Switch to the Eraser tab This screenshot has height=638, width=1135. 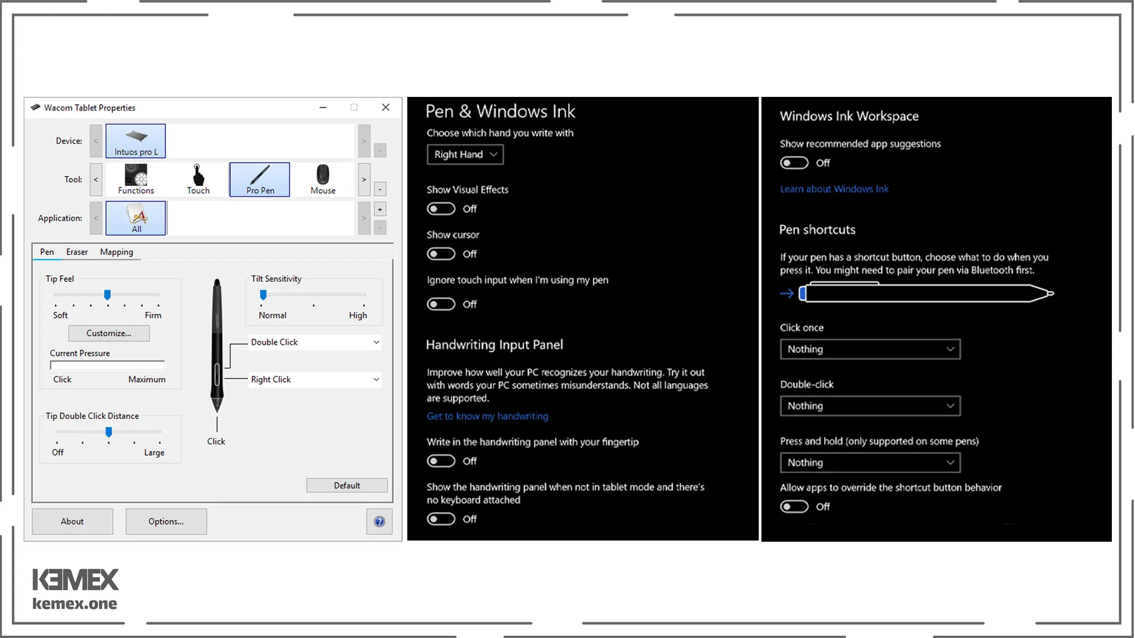[x=77, y=252]
